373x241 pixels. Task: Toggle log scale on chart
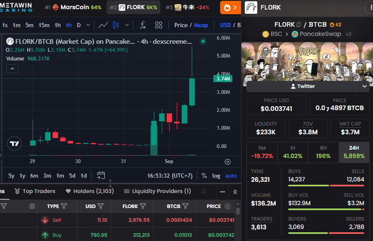pos(216,176)
